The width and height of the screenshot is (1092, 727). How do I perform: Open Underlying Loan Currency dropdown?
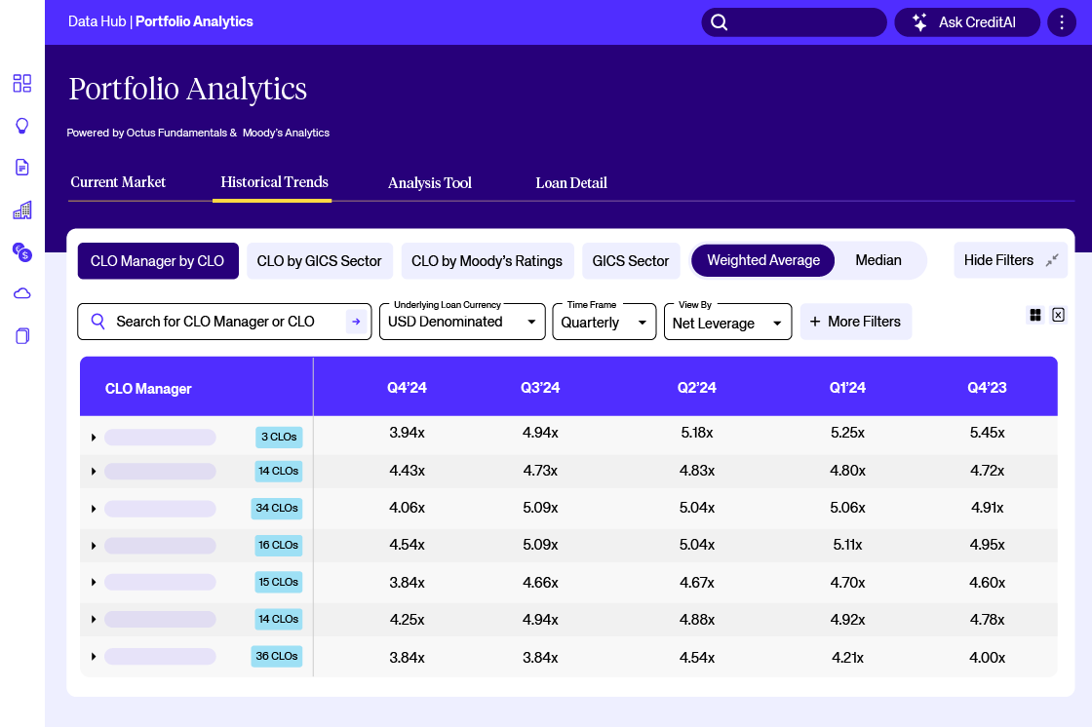(462, 322)
